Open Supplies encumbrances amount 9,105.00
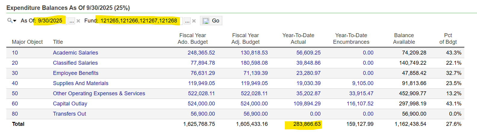This screenshot has width=477, height=139. point(363,83)
